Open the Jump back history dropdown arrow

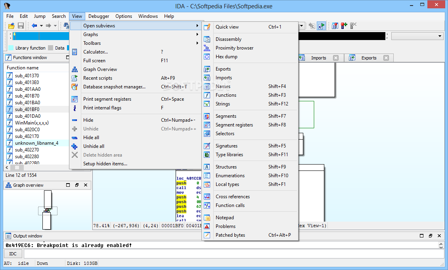pos(41,26)
